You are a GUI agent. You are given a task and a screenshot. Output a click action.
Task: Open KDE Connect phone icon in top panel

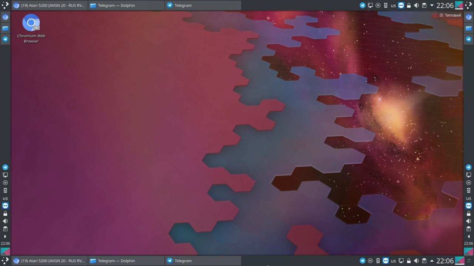point(385,6)
